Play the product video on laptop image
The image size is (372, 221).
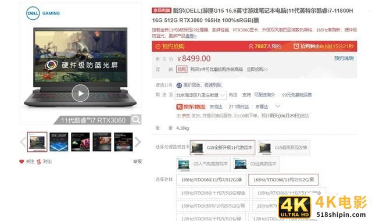tap(80, 93)
